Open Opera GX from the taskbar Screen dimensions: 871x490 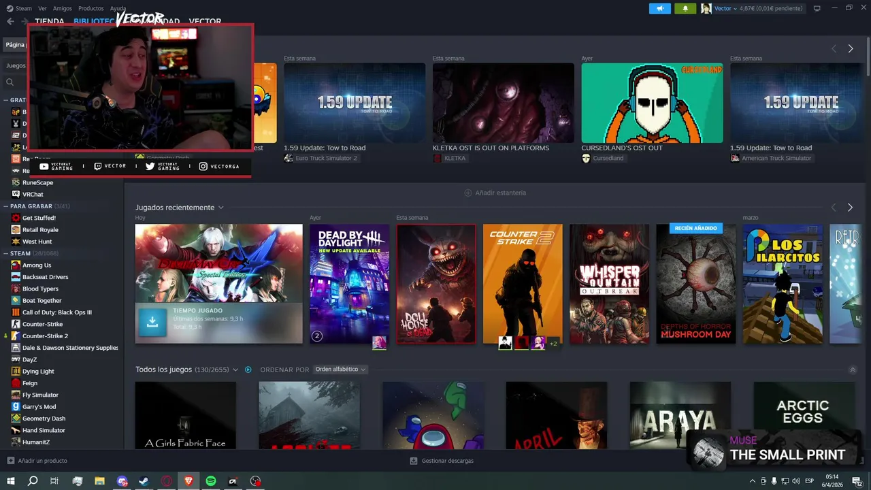pyautogui.click(x=166, y=481)
